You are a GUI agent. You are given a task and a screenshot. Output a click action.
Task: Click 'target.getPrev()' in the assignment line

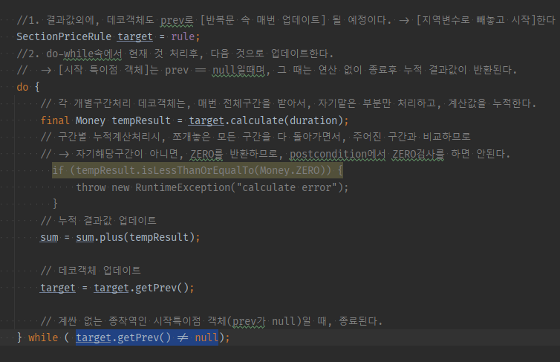(141, 288)
